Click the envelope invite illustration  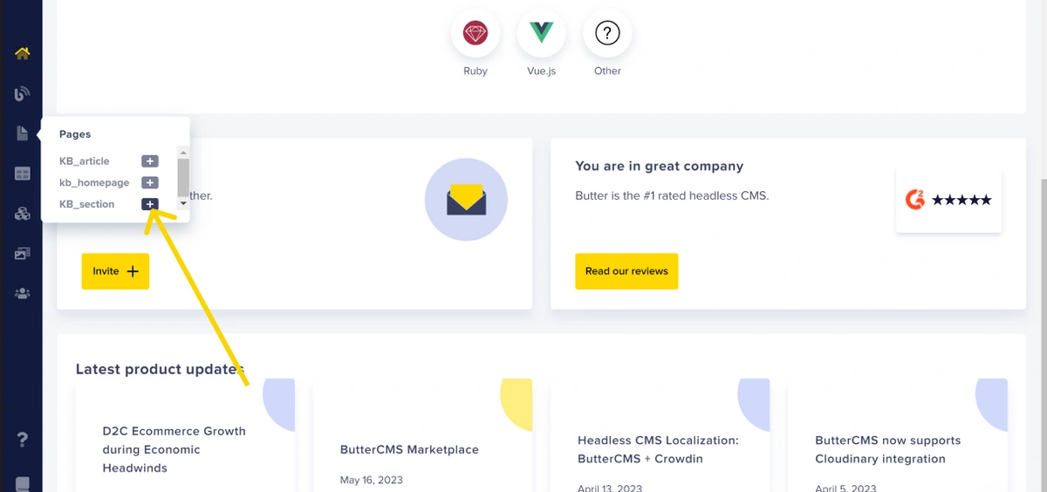pos(466,200)
